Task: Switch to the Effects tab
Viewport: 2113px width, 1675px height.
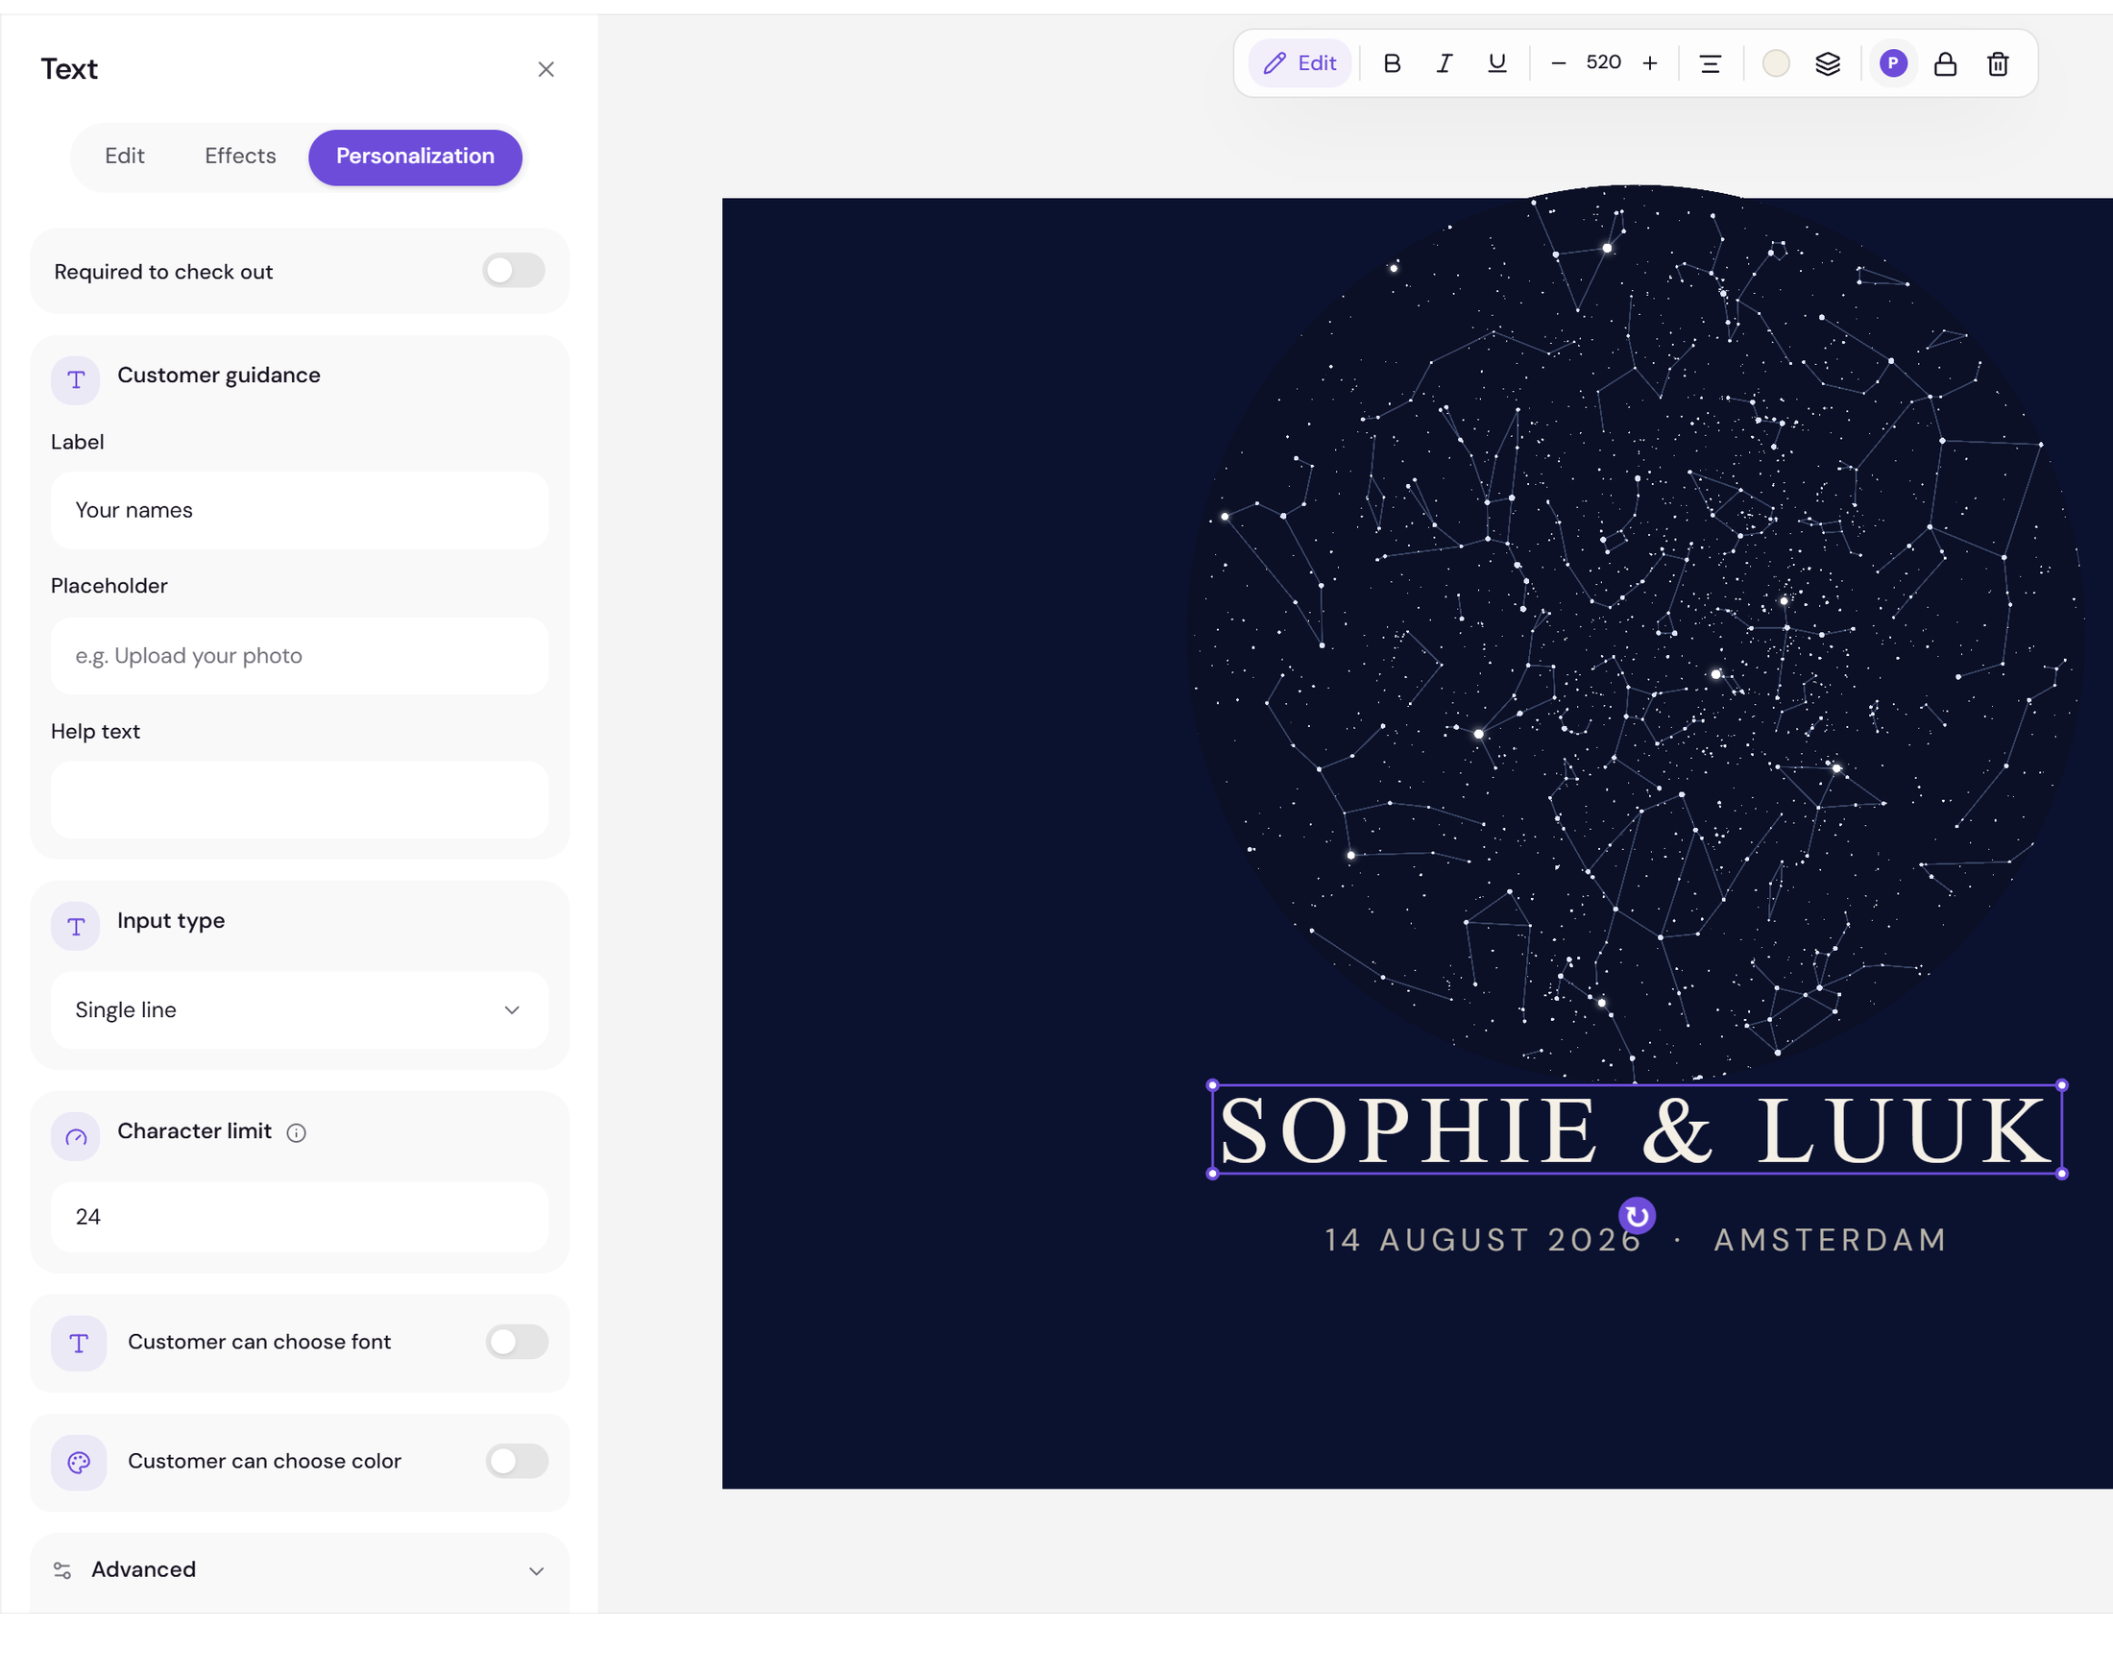Action: [240, 157]
